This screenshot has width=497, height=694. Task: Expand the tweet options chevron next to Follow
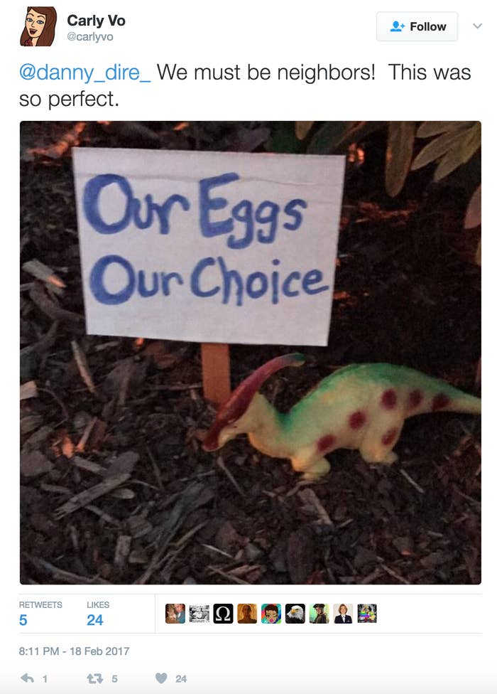click(477, 26)
